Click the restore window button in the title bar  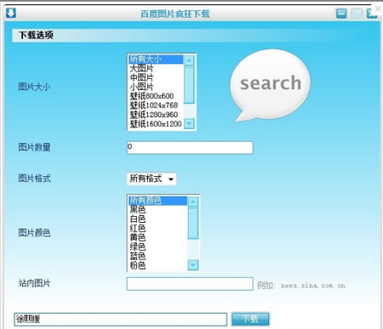point(357,14)
